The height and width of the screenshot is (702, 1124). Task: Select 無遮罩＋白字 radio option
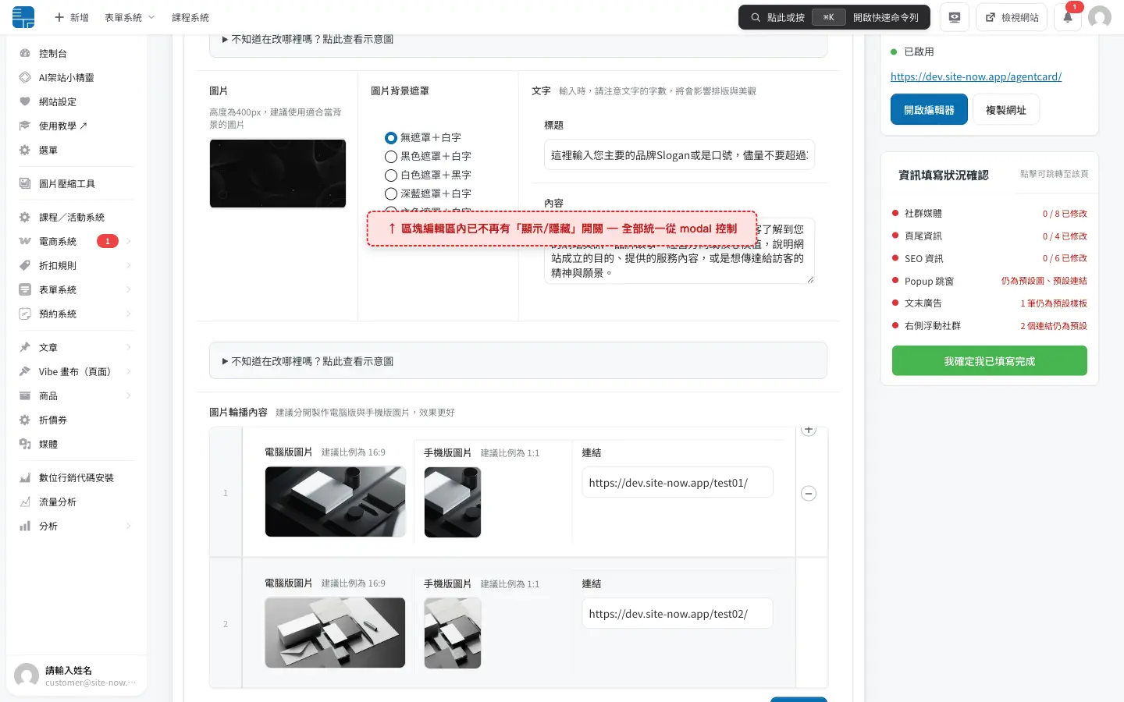point(391,137)
